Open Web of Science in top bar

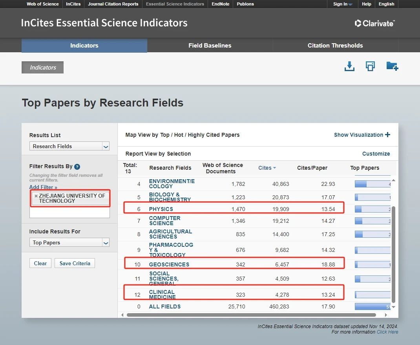(x=43, y=4)
